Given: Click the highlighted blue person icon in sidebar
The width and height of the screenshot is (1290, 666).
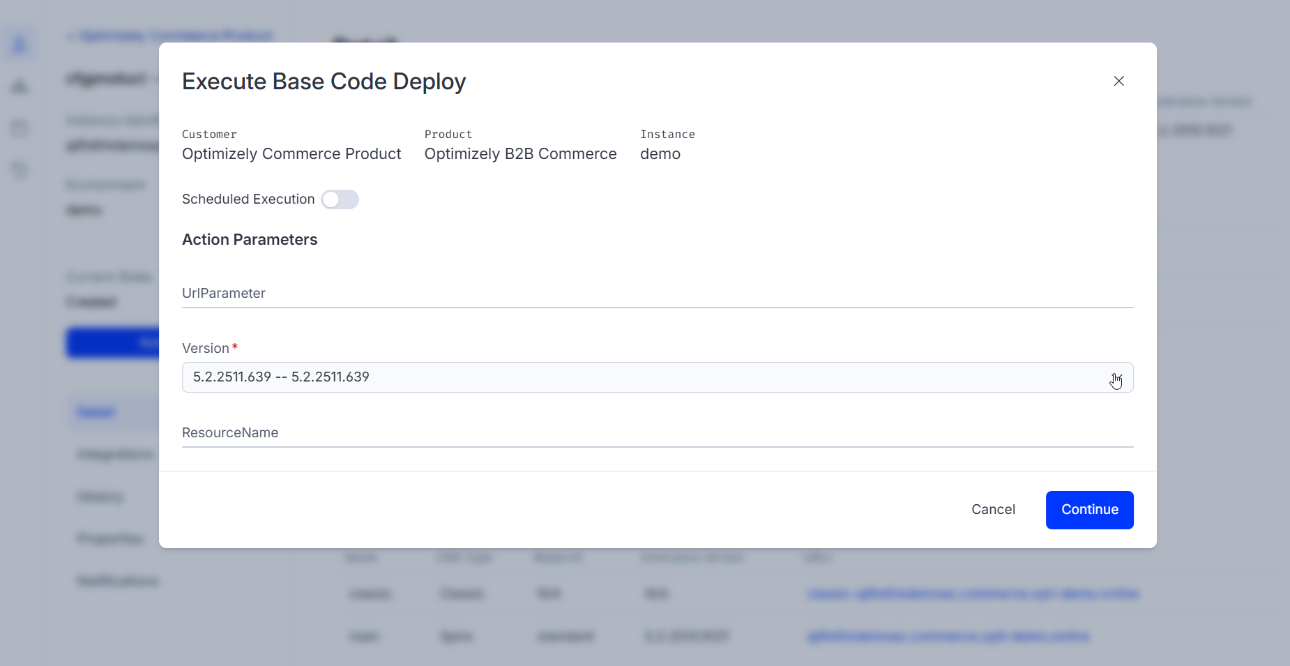Looking at the screenshot, I should pyautogui.click(x=20, y=45).
